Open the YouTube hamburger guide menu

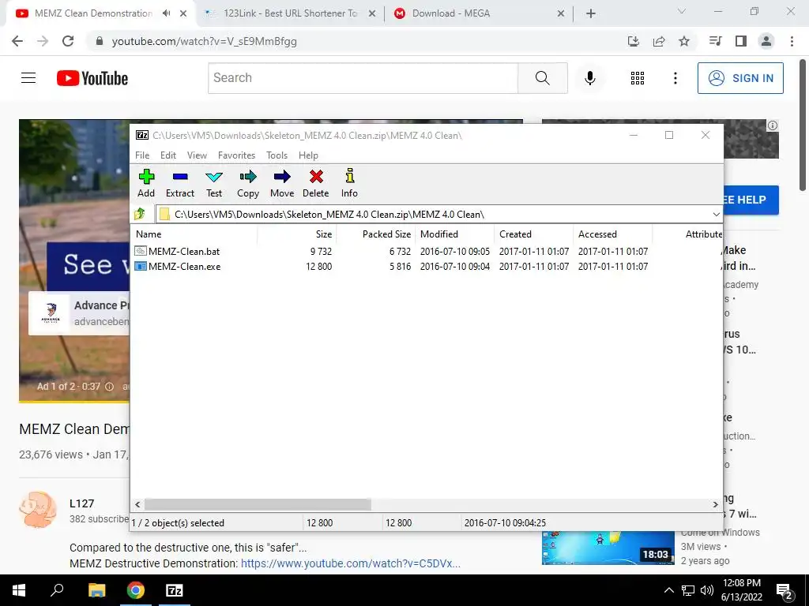pyautogui.click(x=28, y=78)
